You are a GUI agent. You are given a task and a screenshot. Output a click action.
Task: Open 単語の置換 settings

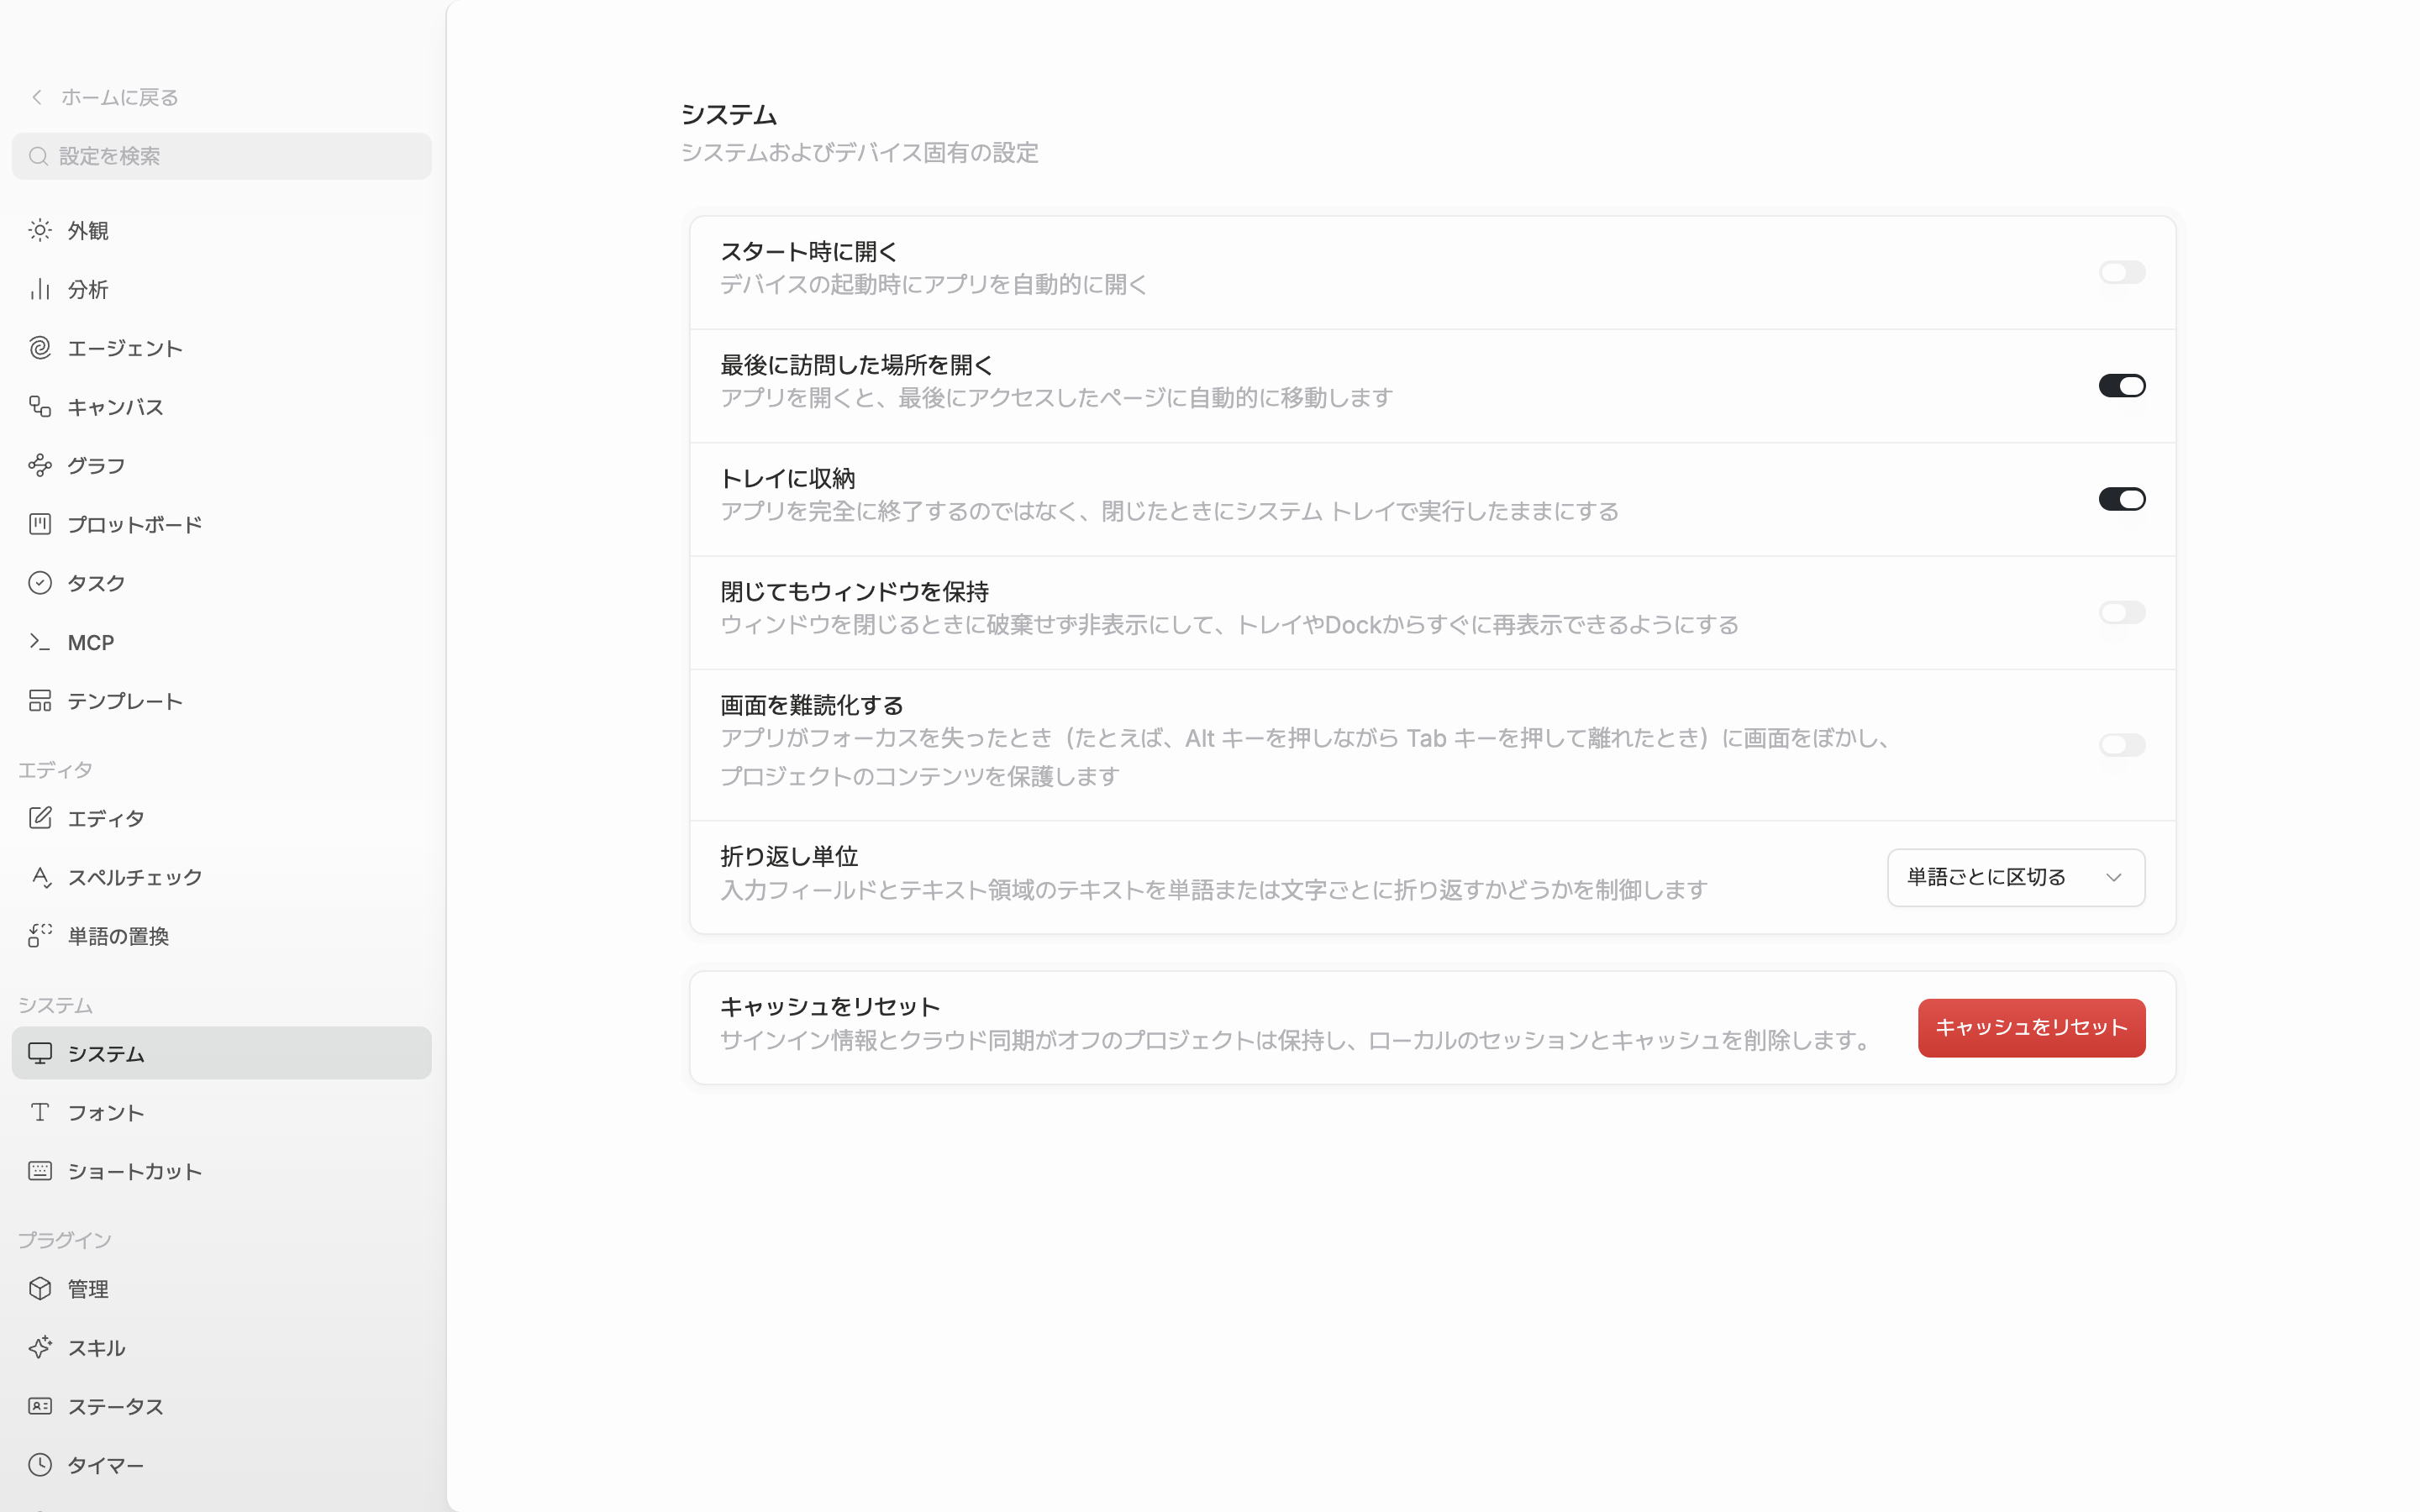point(222,936)
